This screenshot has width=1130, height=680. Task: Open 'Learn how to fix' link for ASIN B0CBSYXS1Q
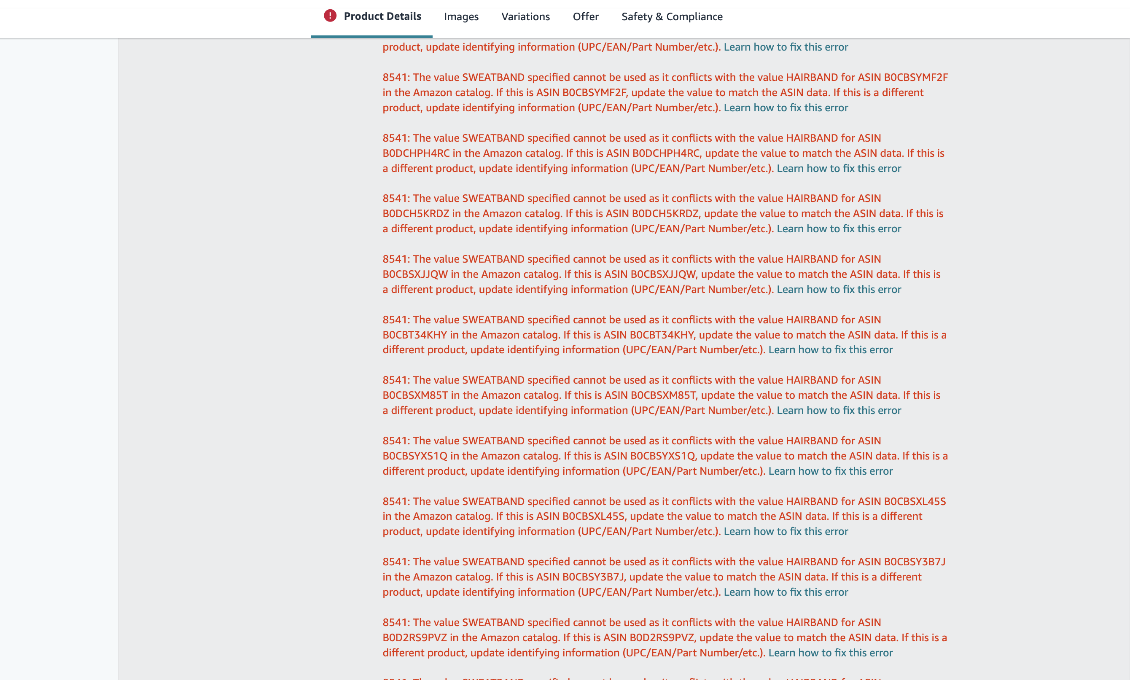click(x=830, y=470)
